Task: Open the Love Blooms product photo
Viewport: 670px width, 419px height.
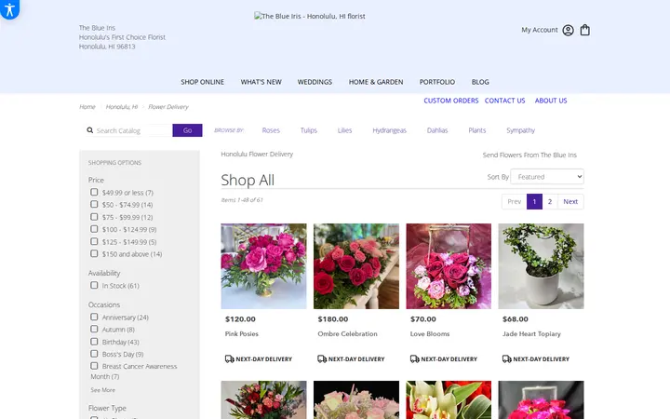Action: click(449, 266)
